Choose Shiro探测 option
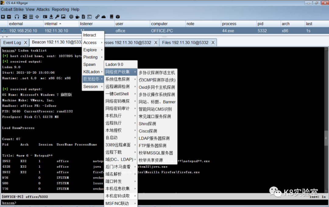 coord(157,124)
